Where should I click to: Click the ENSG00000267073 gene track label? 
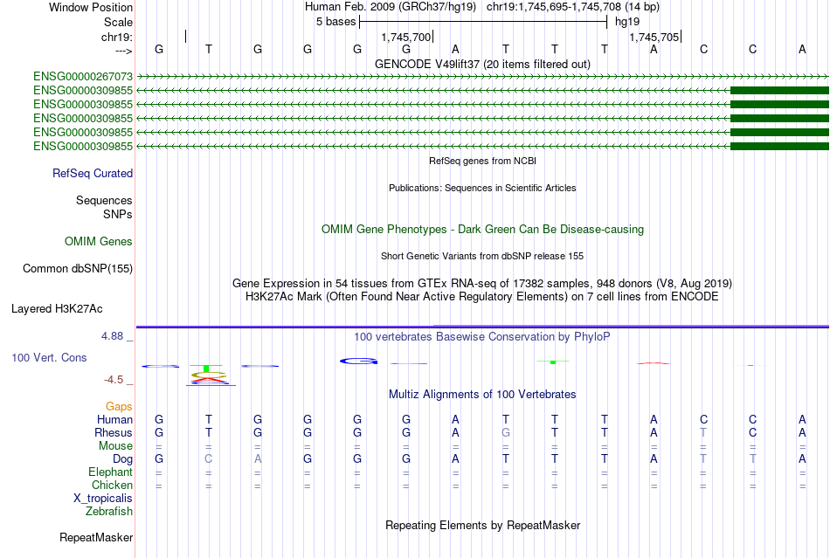(x=83, y=77)
